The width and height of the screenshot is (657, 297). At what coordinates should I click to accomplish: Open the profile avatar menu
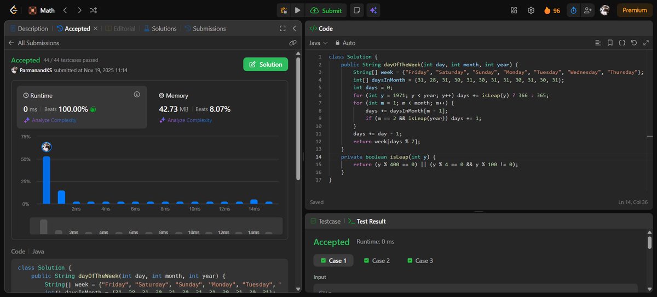(604, 10)
